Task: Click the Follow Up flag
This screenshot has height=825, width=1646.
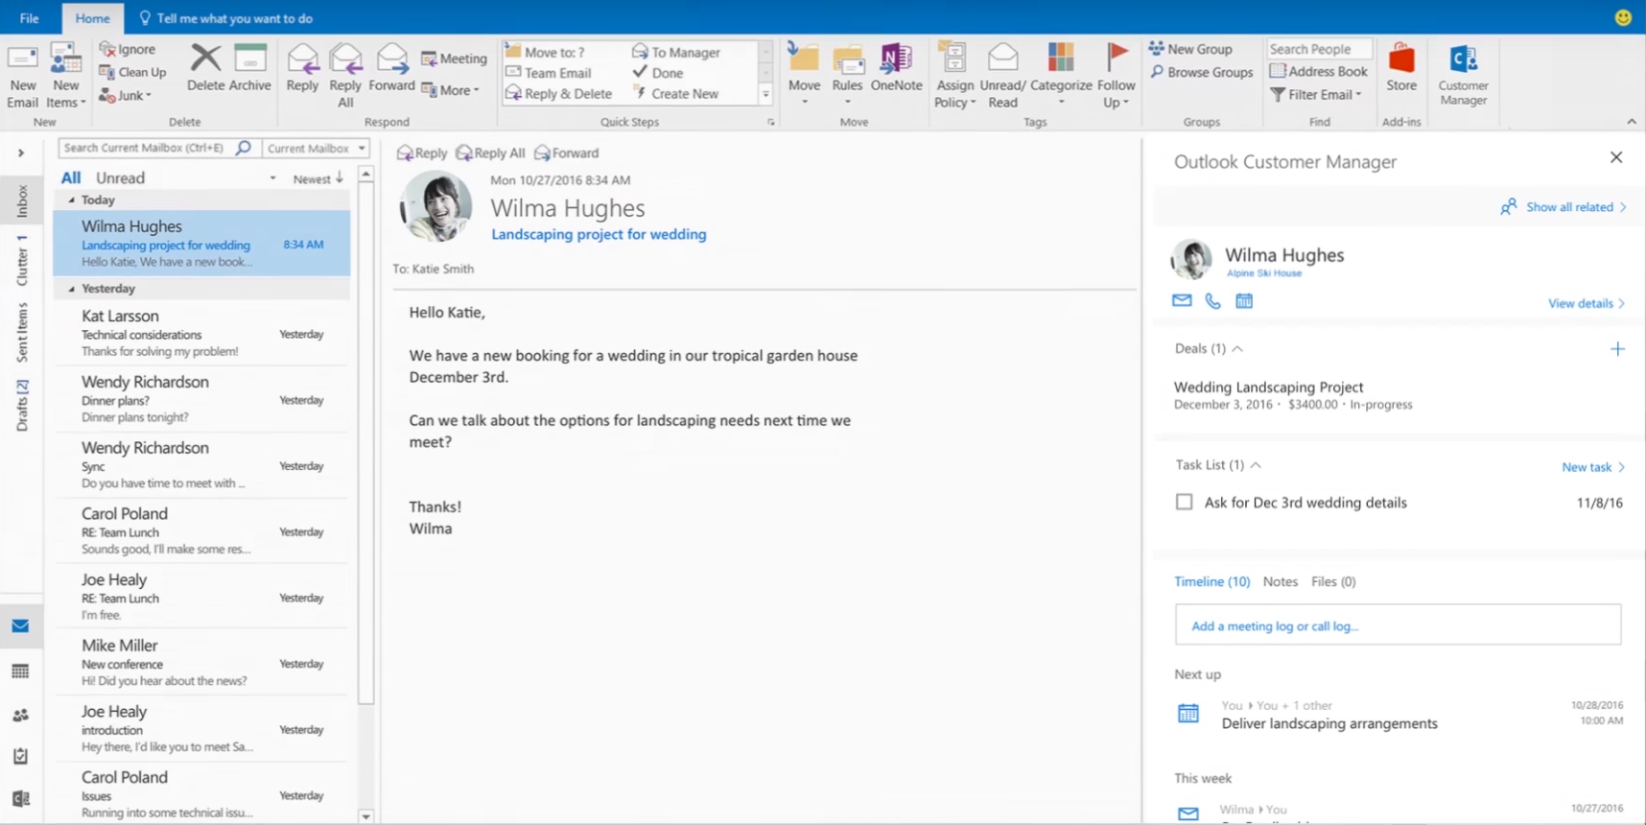Action: (x=1117, y=59)
